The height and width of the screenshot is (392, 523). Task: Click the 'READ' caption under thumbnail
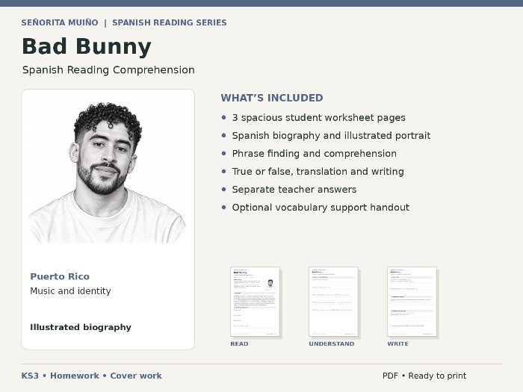(x=239, y=343)
